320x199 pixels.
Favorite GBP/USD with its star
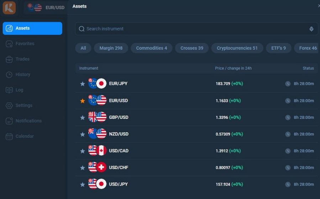tap(83, 118)
